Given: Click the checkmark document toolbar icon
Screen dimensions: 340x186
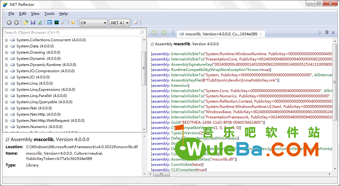Looking at the screenshot, I should pos(136,22).
